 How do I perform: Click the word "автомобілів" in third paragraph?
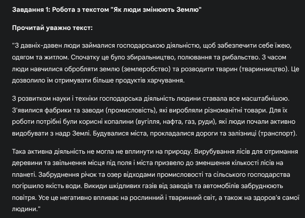(x=221, y=186)
